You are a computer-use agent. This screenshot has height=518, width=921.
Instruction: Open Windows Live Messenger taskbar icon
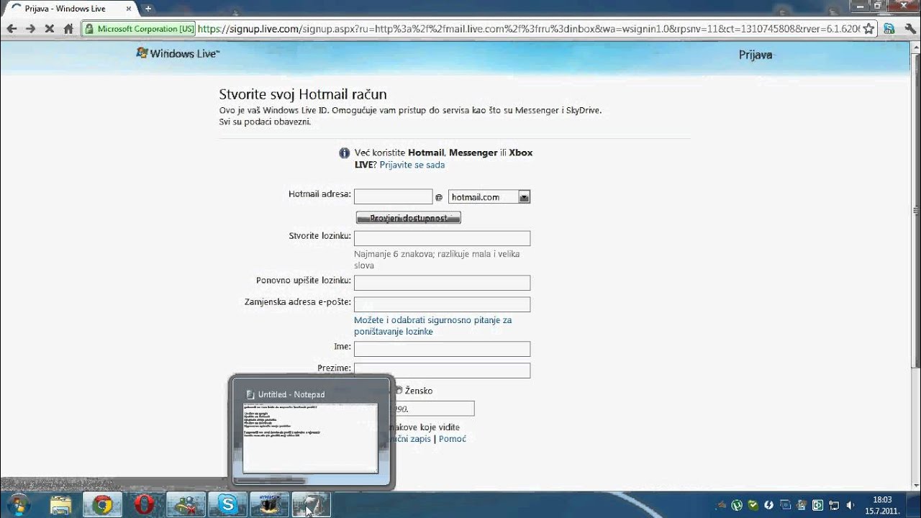pos(186,505)
